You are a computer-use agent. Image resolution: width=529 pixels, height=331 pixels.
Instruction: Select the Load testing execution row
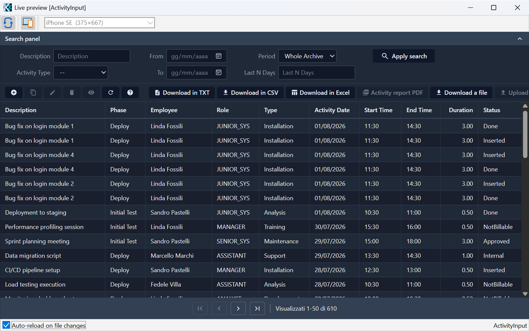[261, 285]
